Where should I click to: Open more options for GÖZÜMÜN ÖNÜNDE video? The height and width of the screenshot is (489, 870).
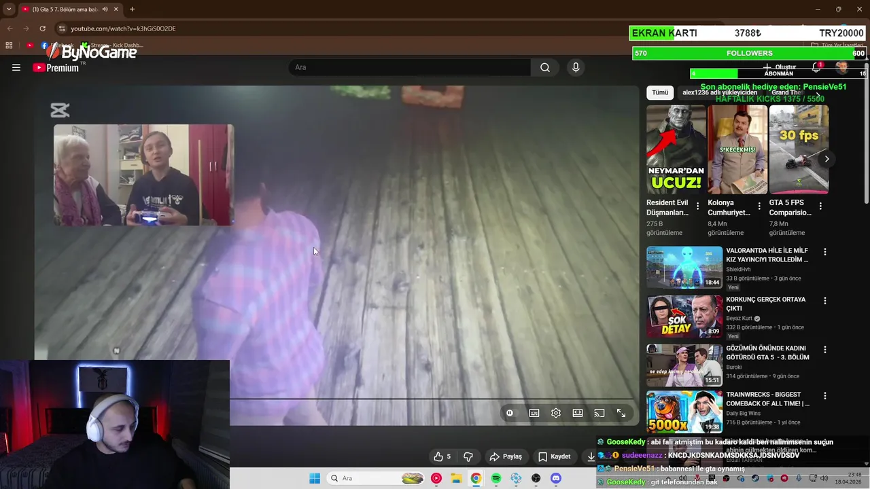pos(825,350)
